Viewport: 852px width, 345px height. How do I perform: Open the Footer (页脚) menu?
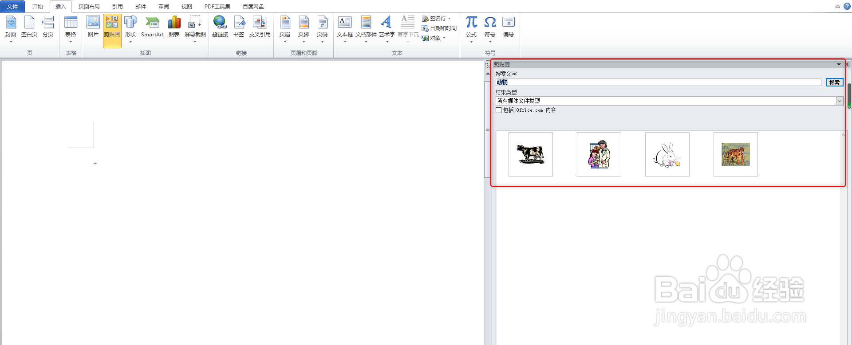tap(304, 29)
